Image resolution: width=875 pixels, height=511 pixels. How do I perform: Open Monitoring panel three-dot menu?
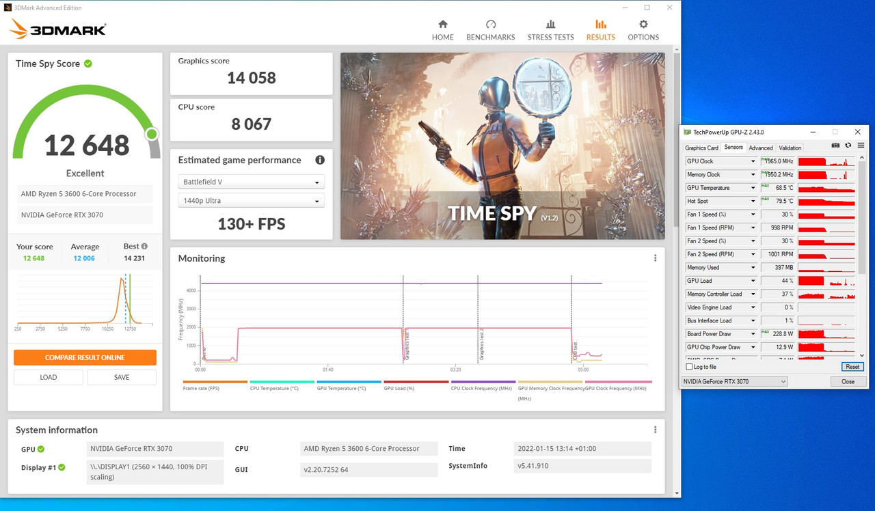pyautogui.click(x=655, y=258)
